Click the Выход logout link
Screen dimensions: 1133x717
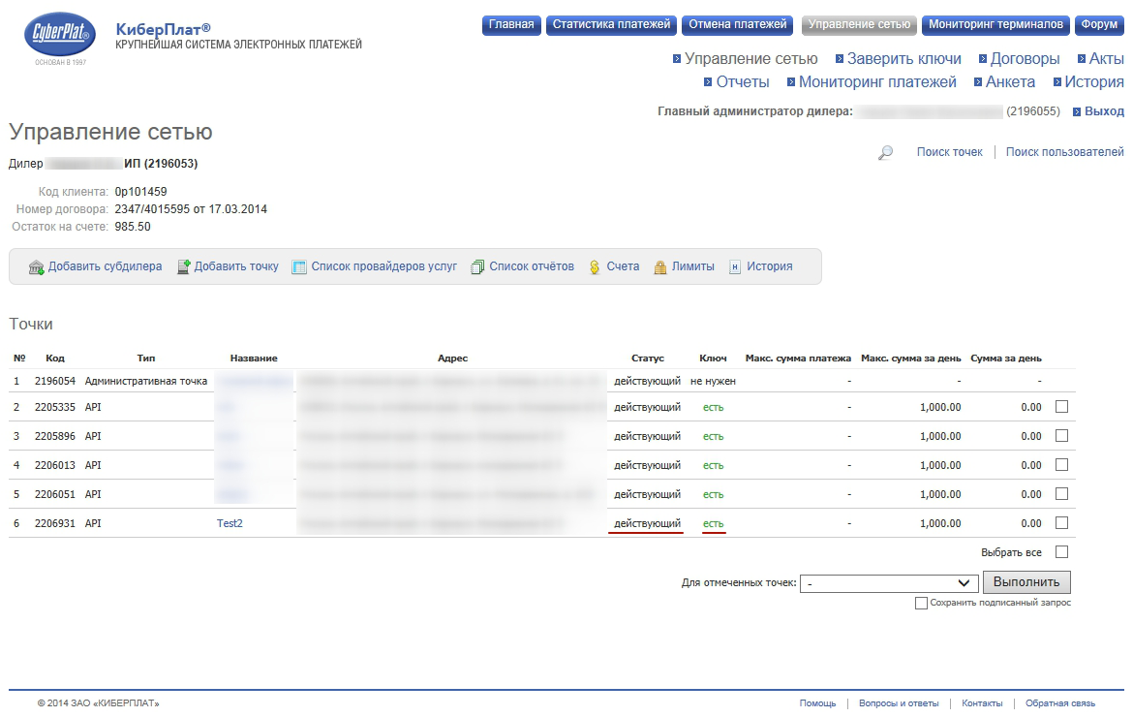1104,111
